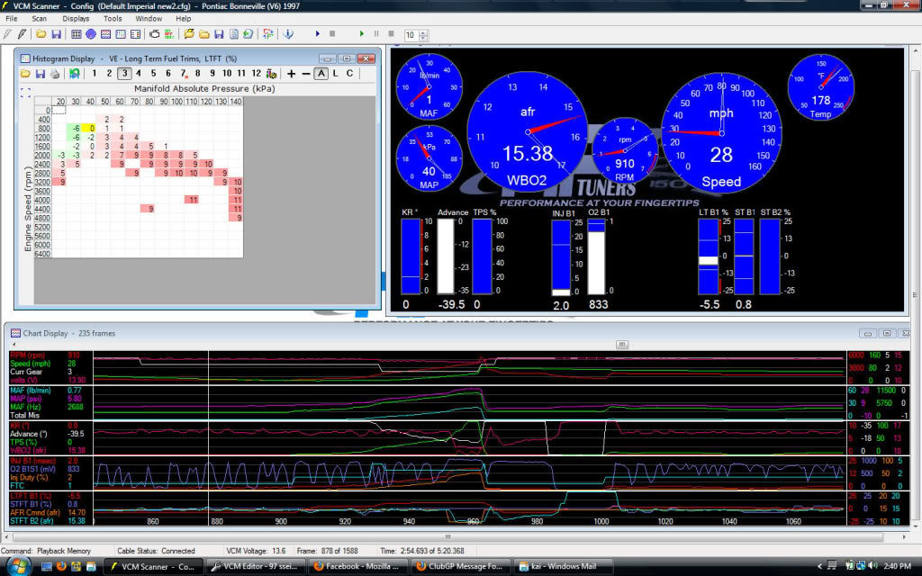Click the chart left scroll arrow at bottom
The image size is (922, 576).
(6, 536)
